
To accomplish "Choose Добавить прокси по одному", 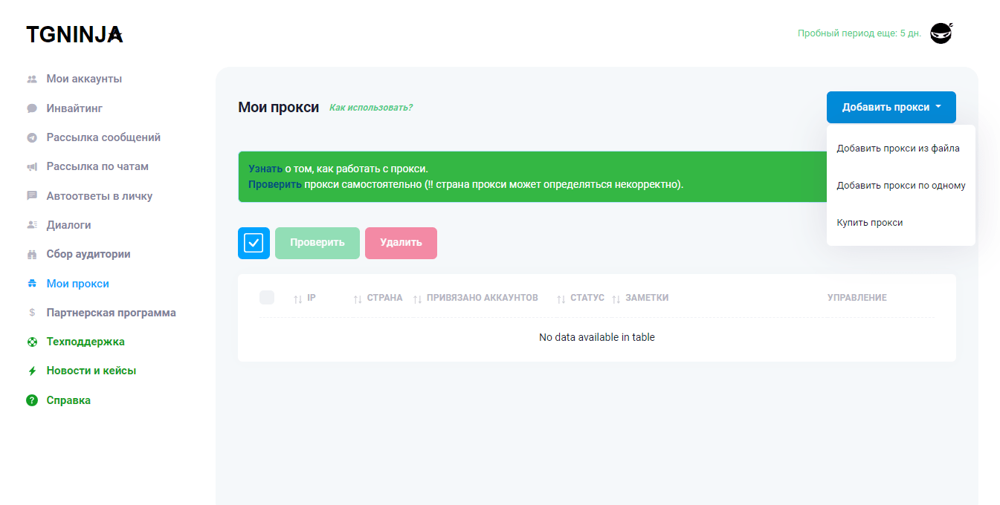I will click(900, 186).
